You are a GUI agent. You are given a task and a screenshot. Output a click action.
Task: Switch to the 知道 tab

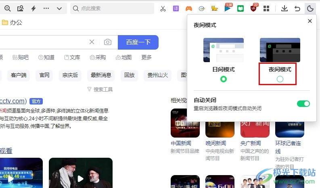[x=46, y=57]
